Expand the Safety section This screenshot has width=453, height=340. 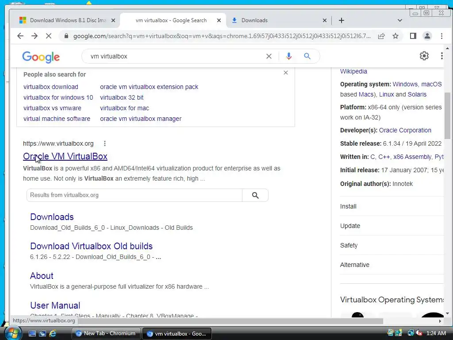point(392,245)
